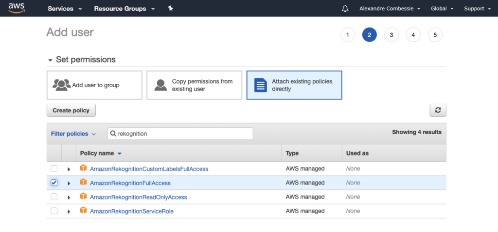Expand the AmazonRekognitionFullAccess policy row arrow
The width and height of the screenshot is (498, 232).
tap(69, 183)
